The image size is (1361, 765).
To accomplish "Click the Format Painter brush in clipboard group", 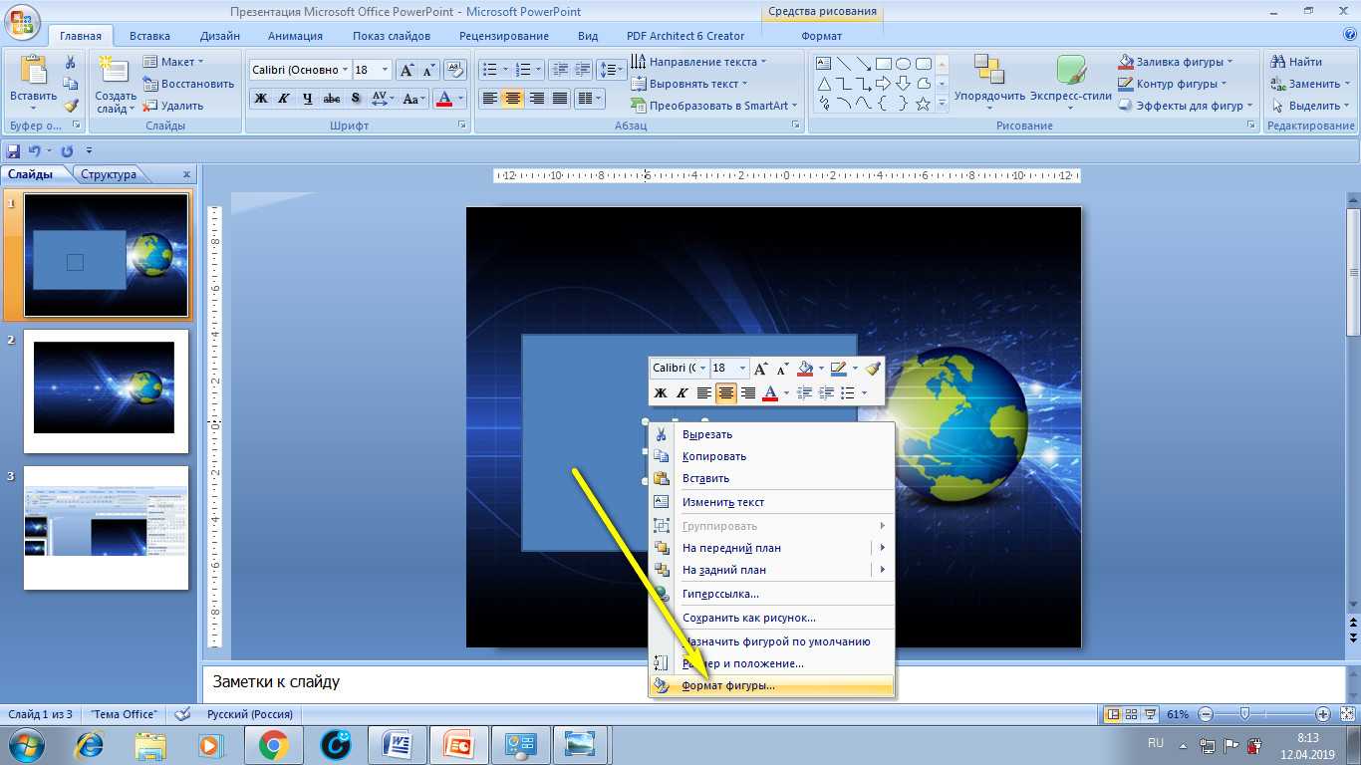I will coord(71,106).
